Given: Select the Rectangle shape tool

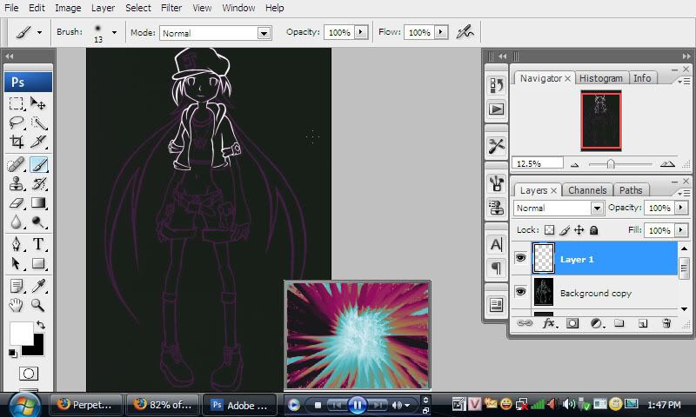Looking at the screenshot, I should click(38, 264).
